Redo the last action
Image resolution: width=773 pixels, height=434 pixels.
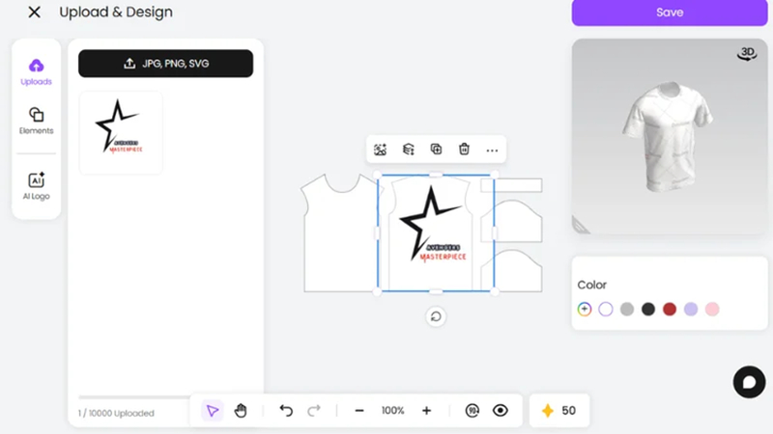(x=314, y=411)
